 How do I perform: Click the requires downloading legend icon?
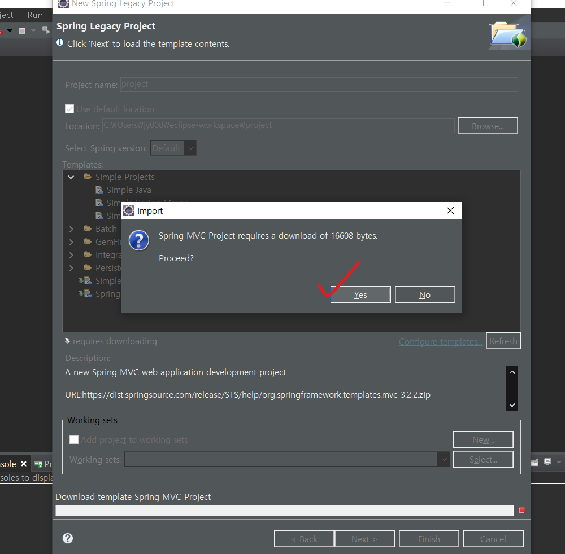(x=67, y=341)
